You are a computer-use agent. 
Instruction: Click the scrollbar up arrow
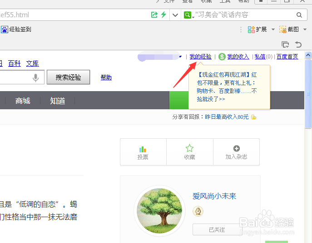coord(308,55)
